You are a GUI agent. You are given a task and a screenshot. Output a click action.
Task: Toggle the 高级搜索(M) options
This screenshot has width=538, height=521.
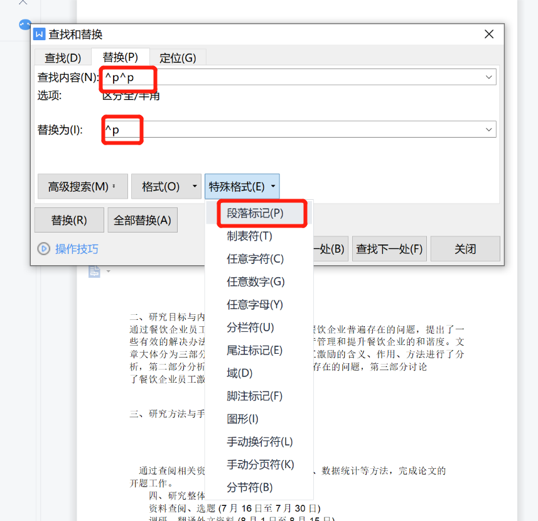tap(82, 187)
